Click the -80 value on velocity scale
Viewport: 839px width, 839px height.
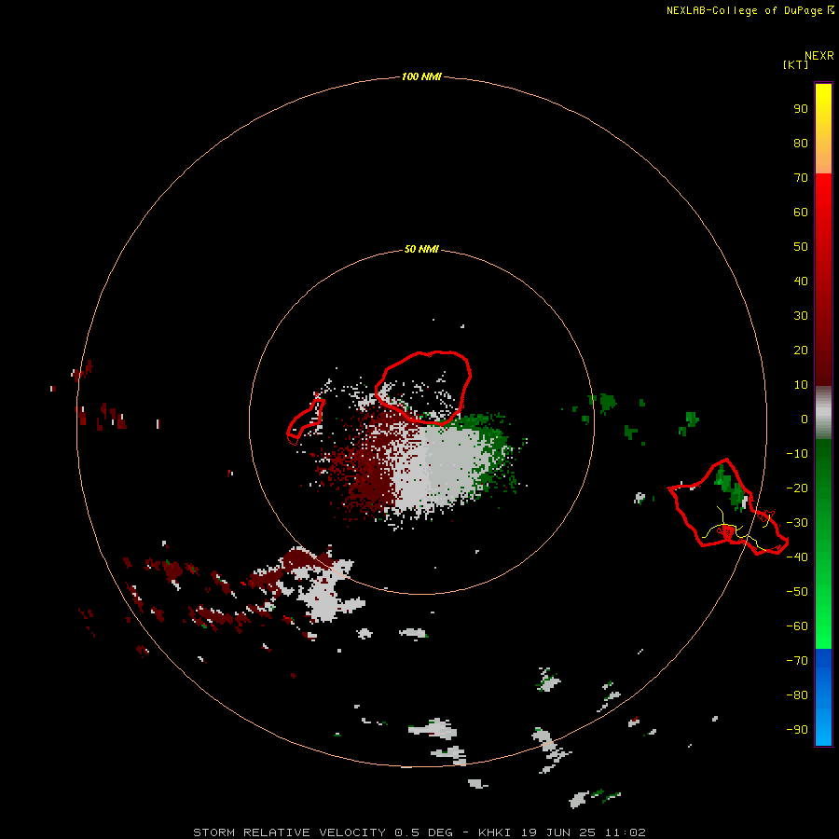[x=797, y=695]
